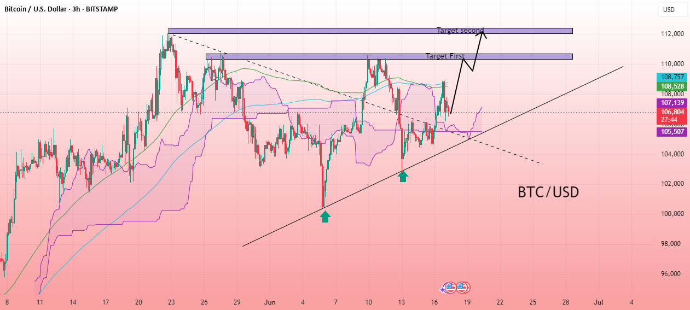
Task: Click the 108,757 blue price label
Action: coord(671,78)
